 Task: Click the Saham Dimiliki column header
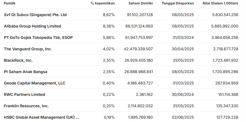pos(140,3)
